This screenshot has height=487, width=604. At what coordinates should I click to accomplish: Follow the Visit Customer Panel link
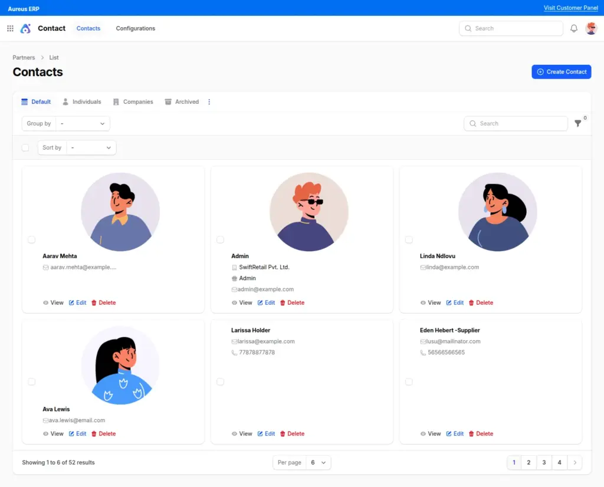coord(570,8)
